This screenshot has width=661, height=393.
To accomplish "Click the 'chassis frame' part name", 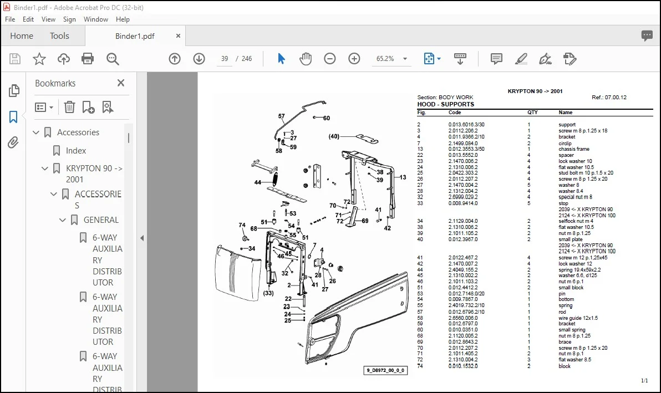I will tap(574, 149).
